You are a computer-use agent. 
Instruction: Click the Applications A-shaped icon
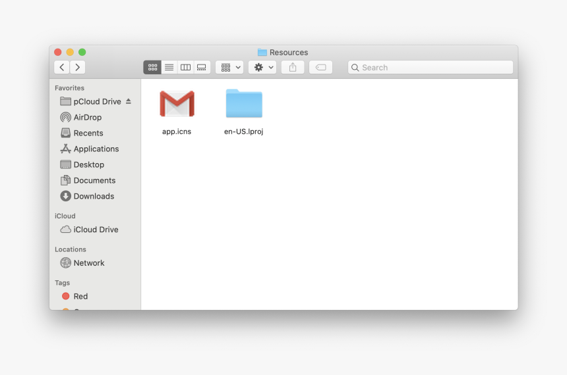[x=65, y=149]
